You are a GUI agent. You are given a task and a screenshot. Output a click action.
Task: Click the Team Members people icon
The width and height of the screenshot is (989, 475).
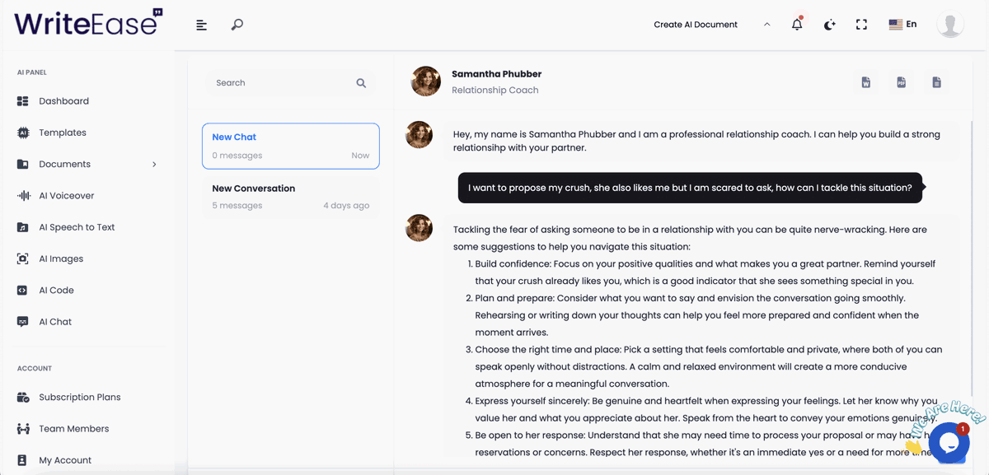[x=23, y=429]
